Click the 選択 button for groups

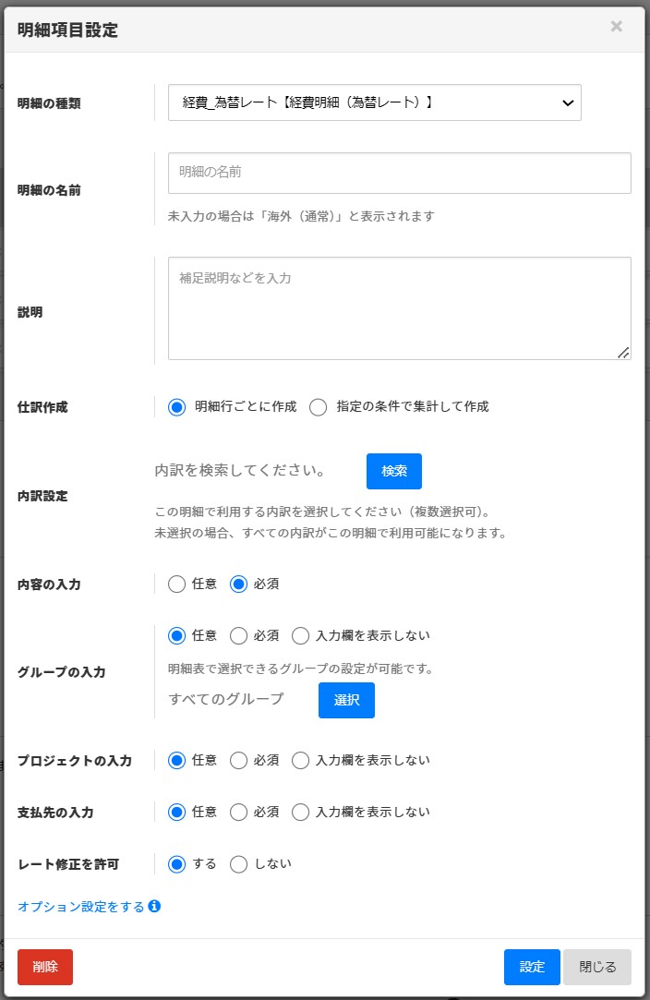pos(346,700)
